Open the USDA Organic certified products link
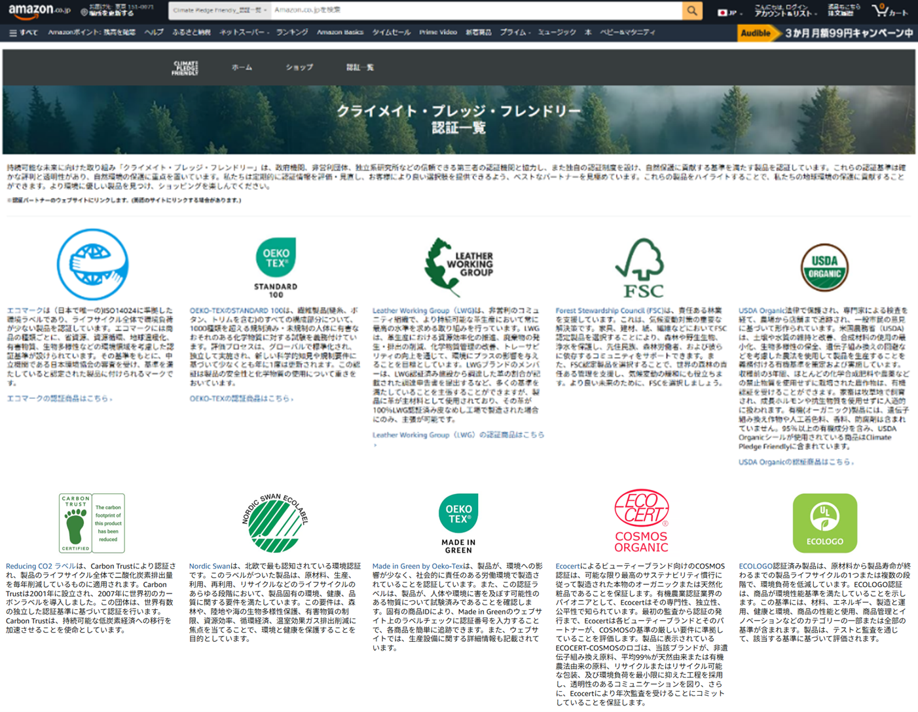918x712 pixels. [796, 462]
